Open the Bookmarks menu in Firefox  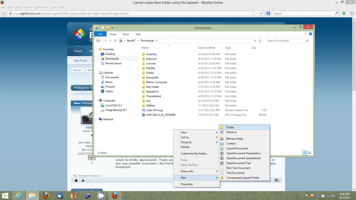click(41, 7)
